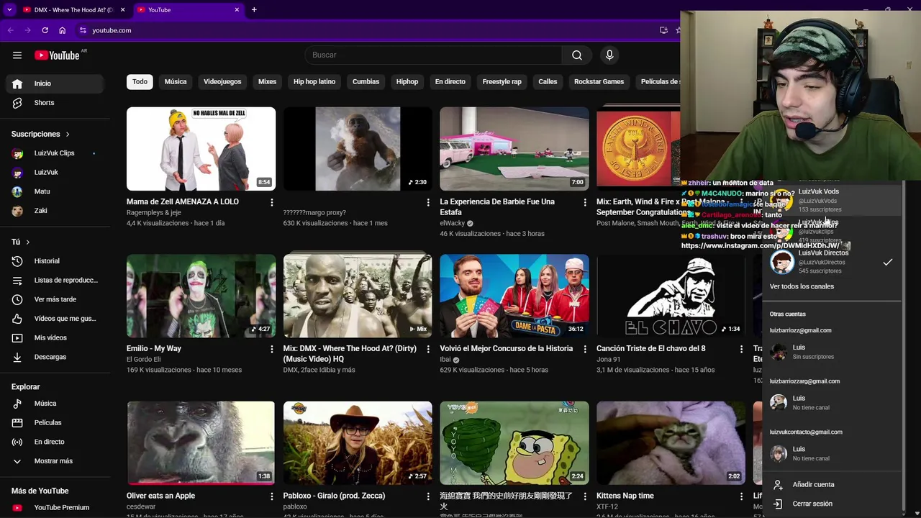
Task: Open Ver más tarde in sidebar
Action: coord(55,299)
